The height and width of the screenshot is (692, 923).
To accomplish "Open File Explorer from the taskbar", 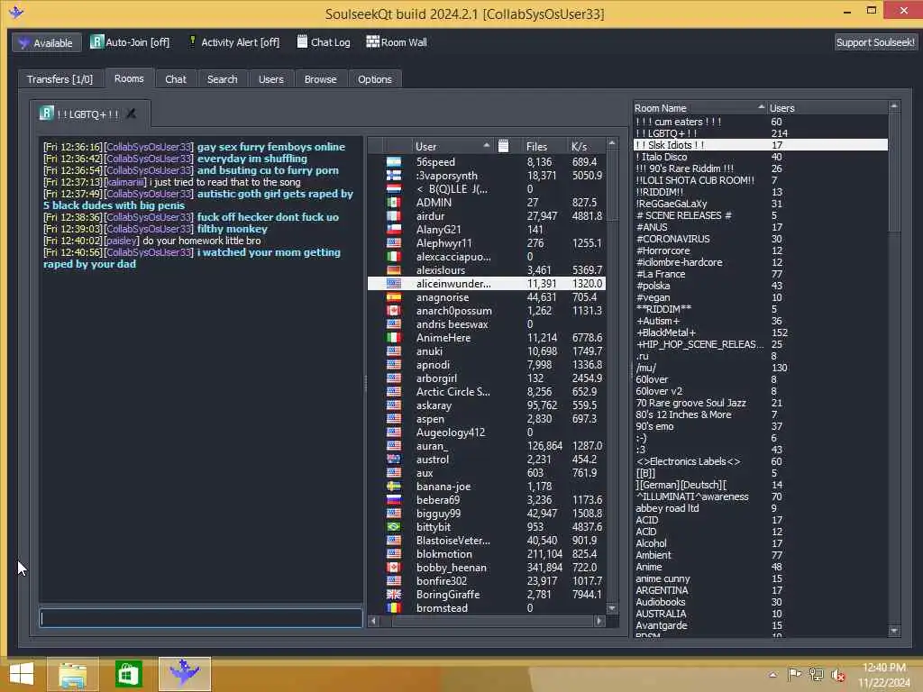I will pyautogui.click(x=72, y=674).
